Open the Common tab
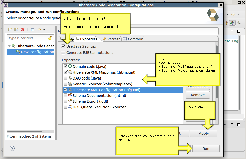 point(133,39)
